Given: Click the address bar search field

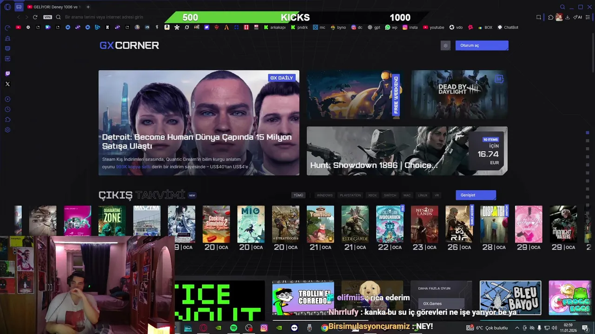Looking at the screenshot, I should (x=104, y=17).
